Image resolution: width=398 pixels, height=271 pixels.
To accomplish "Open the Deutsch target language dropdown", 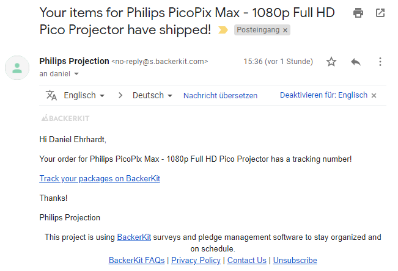I will 152,95.
